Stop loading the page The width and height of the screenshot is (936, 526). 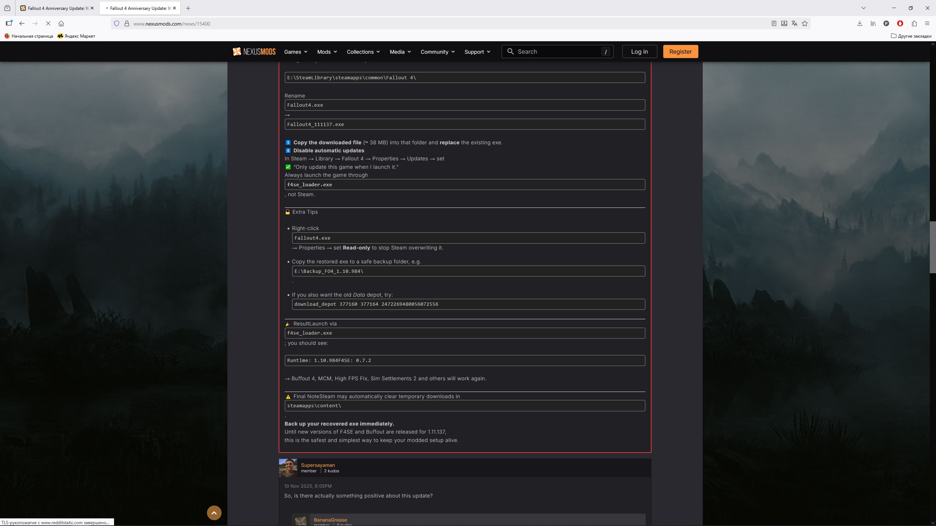(x=48, y=23)
